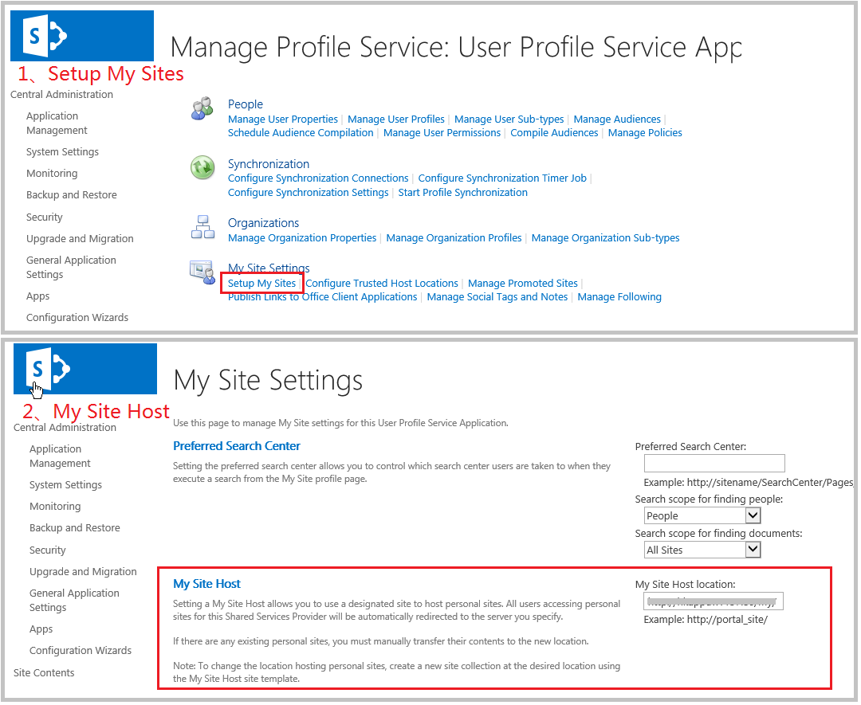Viewport: 861px width, 705px height.
Task: Open Manage User Sub-types link
Action: (509, 119)
